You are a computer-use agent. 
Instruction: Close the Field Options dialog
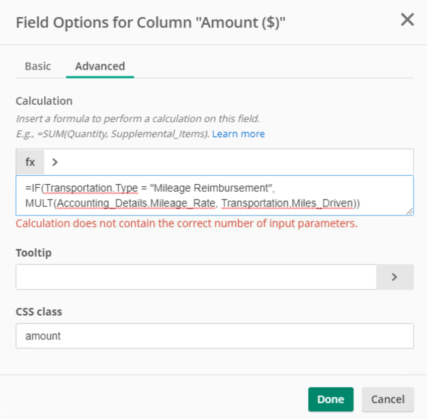pos(407,20)
